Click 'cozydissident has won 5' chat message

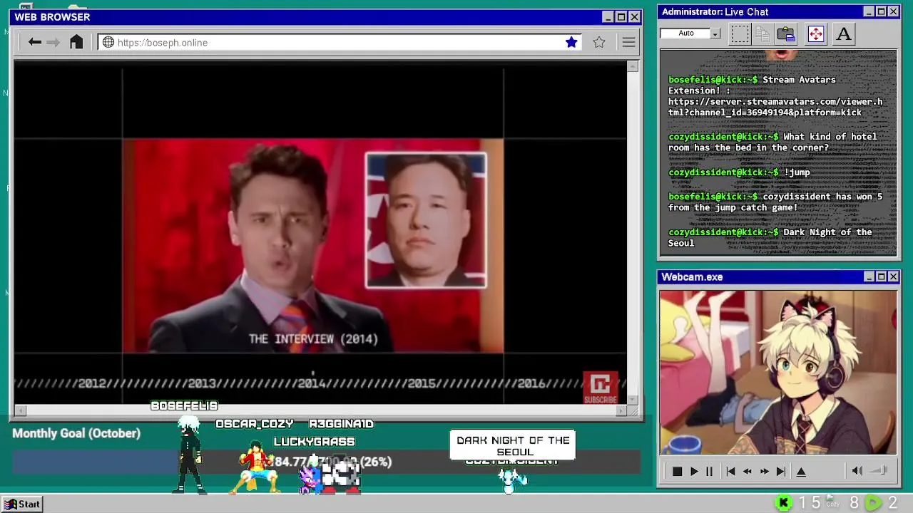tap(775, 202)
